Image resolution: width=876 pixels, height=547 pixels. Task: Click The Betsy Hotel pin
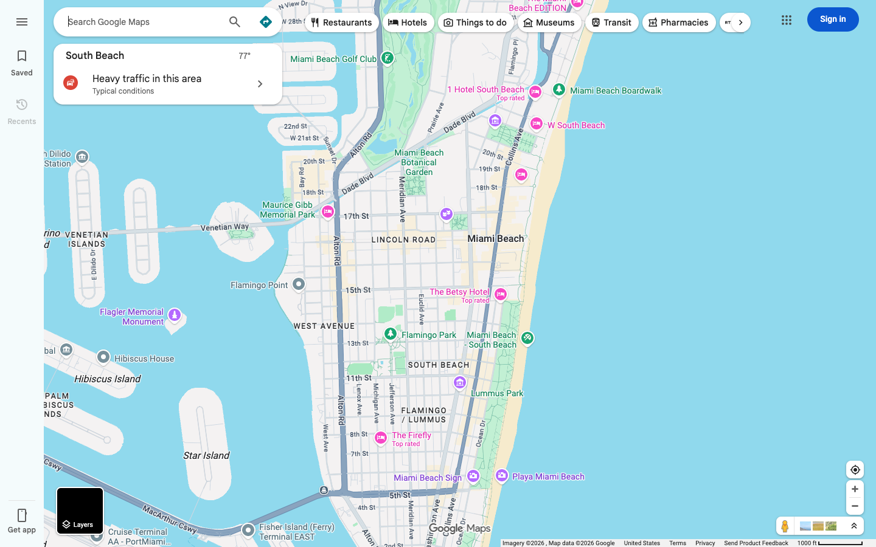pos(501,295)
